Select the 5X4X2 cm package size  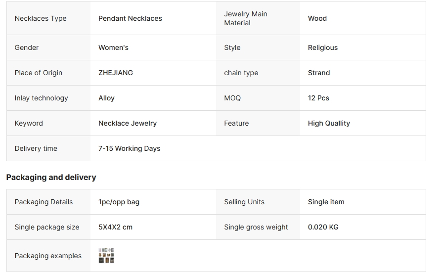point(115,227)
